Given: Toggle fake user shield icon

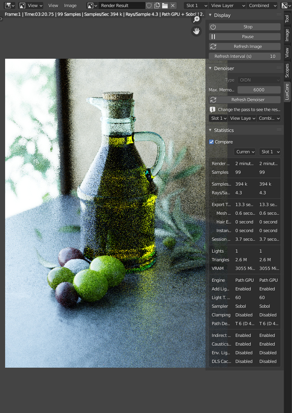Looking at the screenshot, I should pyautogui.click(x=149, y=6).
